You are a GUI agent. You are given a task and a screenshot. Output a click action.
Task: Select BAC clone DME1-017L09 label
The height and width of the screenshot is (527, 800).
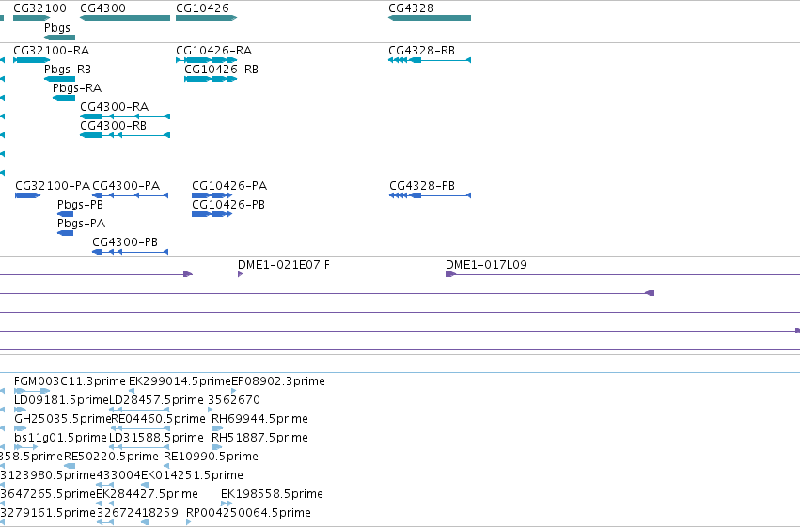coord(486,265)
